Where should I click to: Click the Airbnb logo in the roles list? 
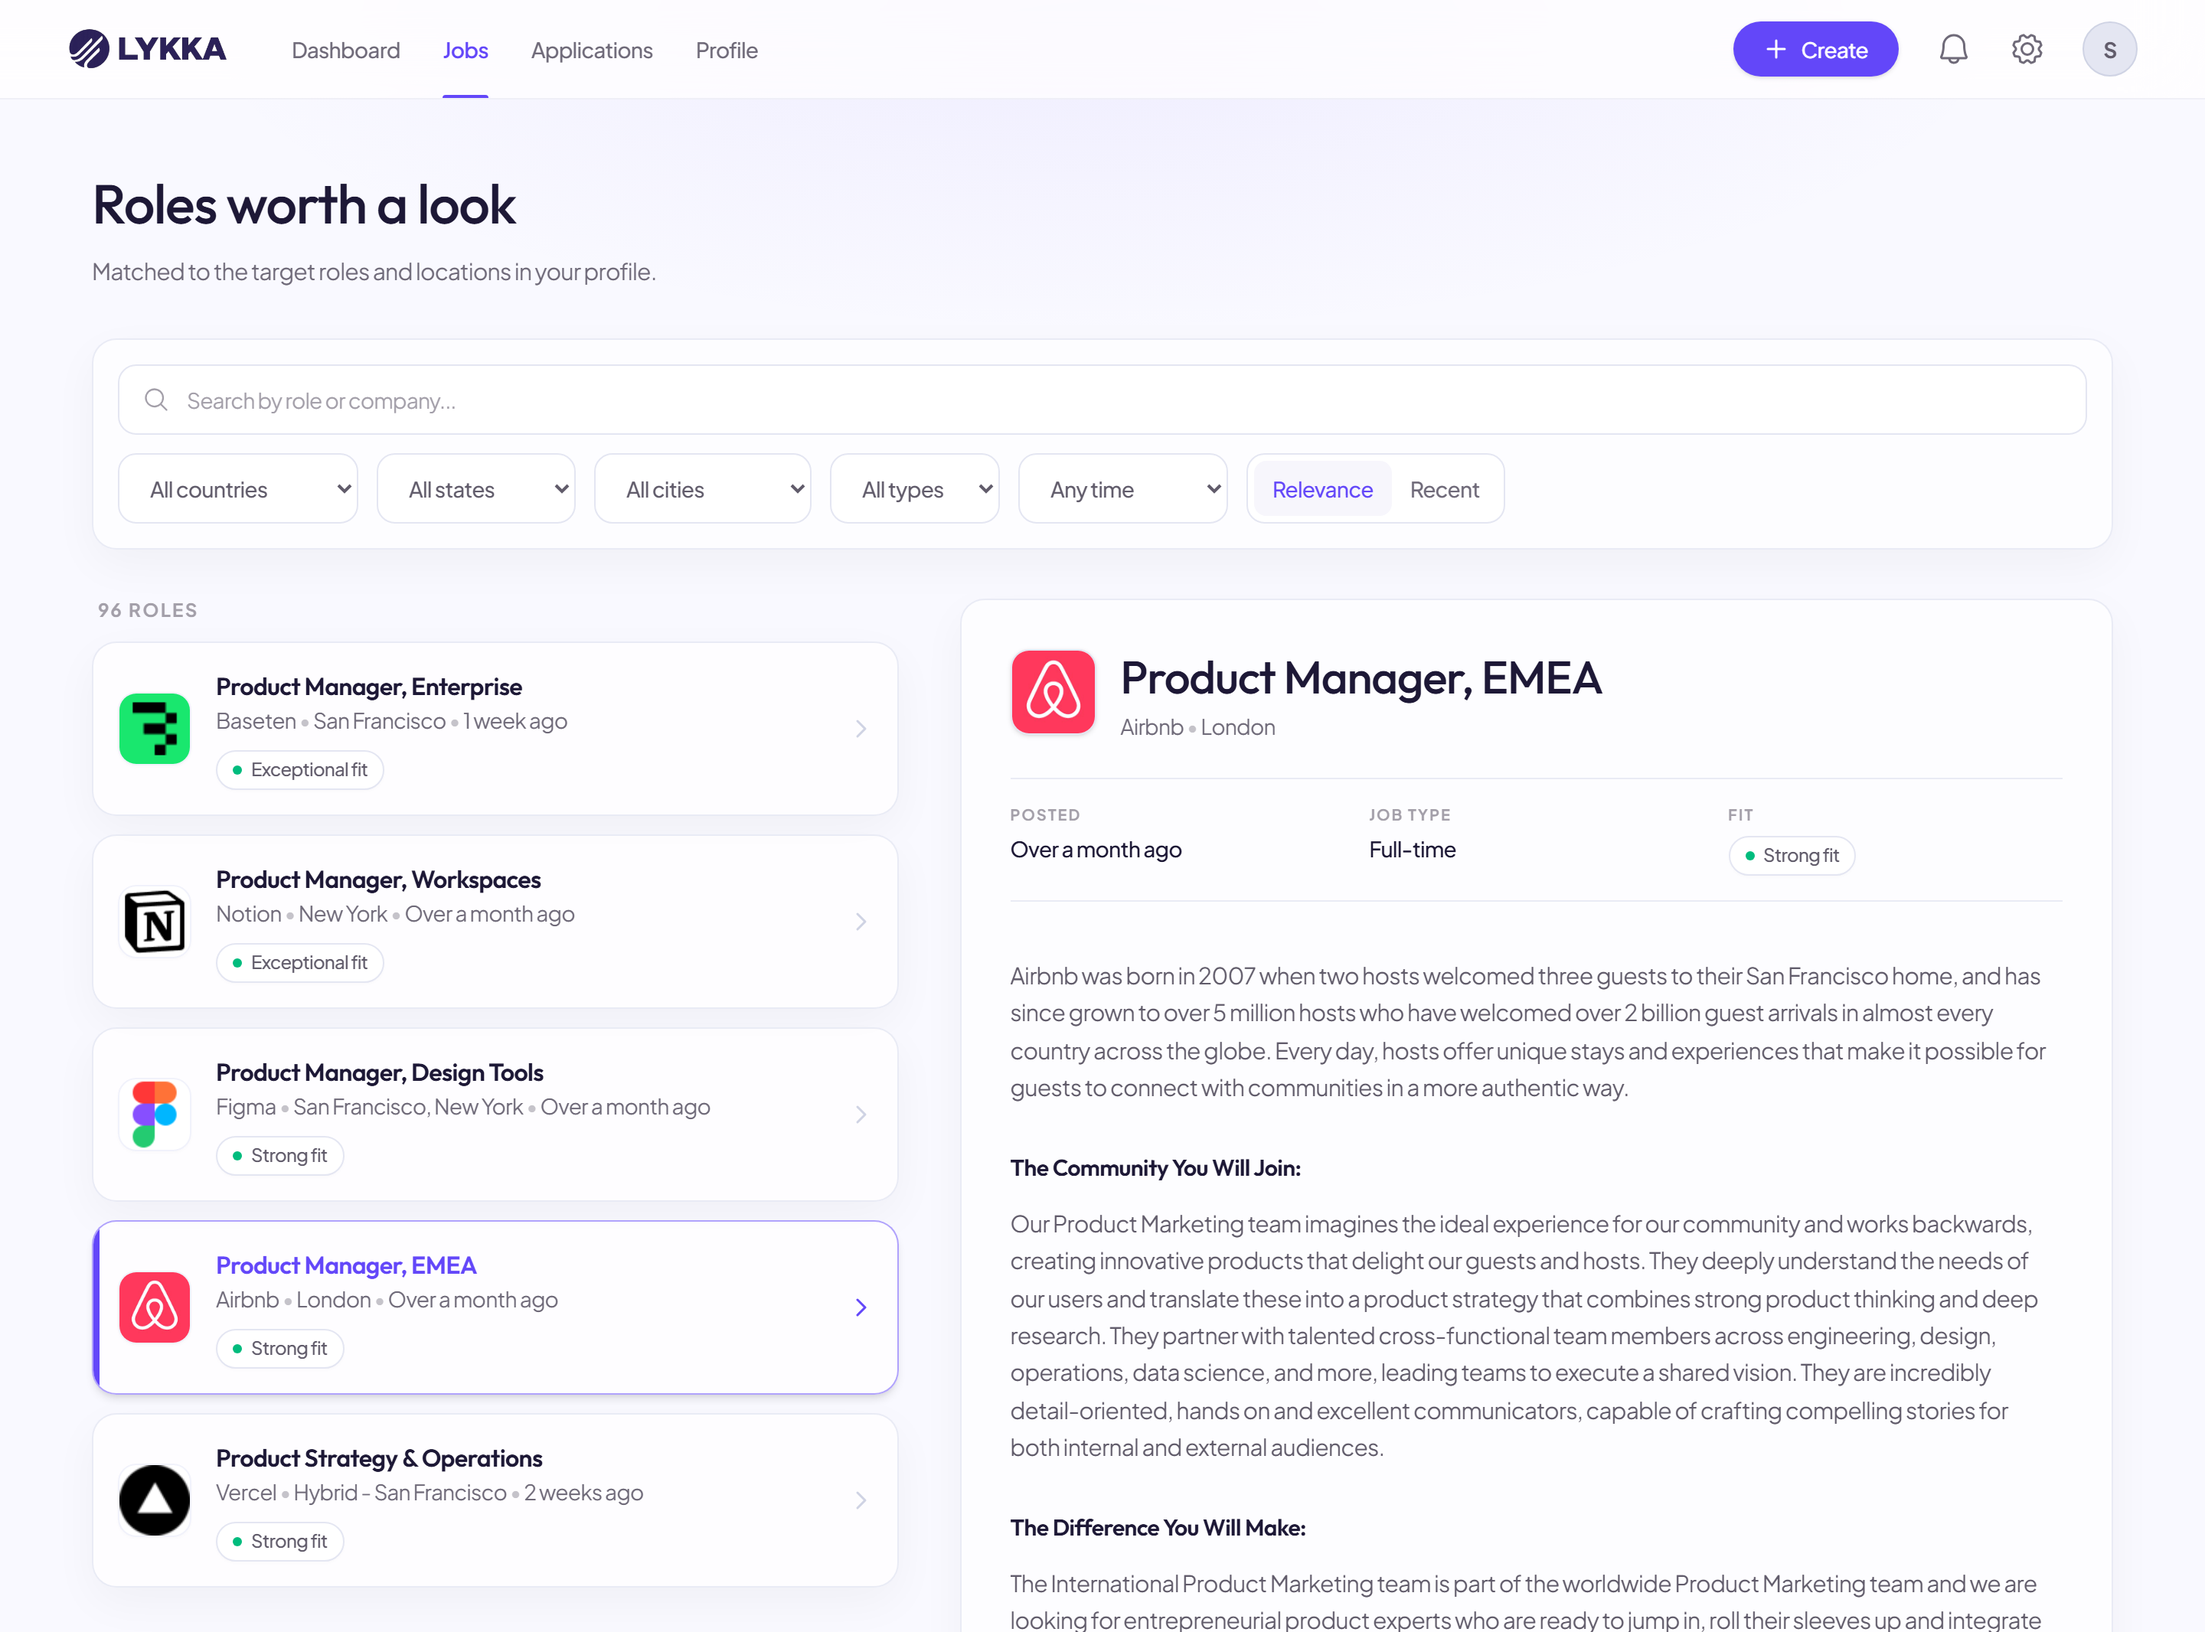click(154, 1307)
